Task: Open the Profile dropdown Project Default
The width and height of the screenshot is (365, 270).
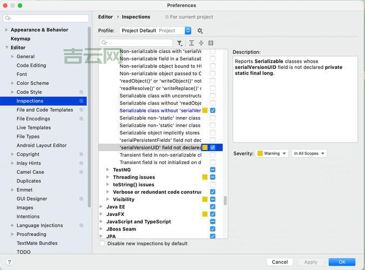Action: tap(156, 31)
